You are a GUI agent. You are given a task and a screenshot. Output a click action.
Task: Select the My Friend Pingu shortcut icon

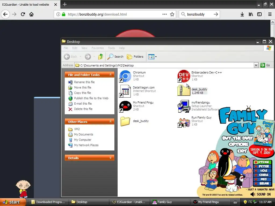(x=125, y=106)
